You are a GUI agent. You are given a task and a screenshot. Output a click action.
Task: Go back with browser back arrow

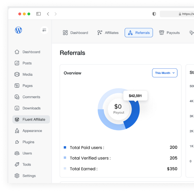coord(48,14)
